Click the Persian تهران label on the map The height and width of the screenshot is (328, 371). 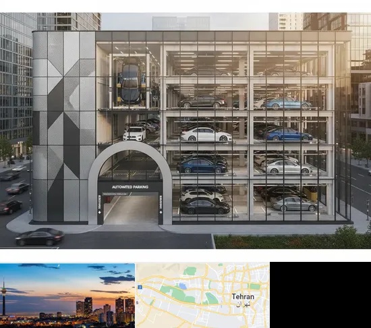click(x=243, y=304)
